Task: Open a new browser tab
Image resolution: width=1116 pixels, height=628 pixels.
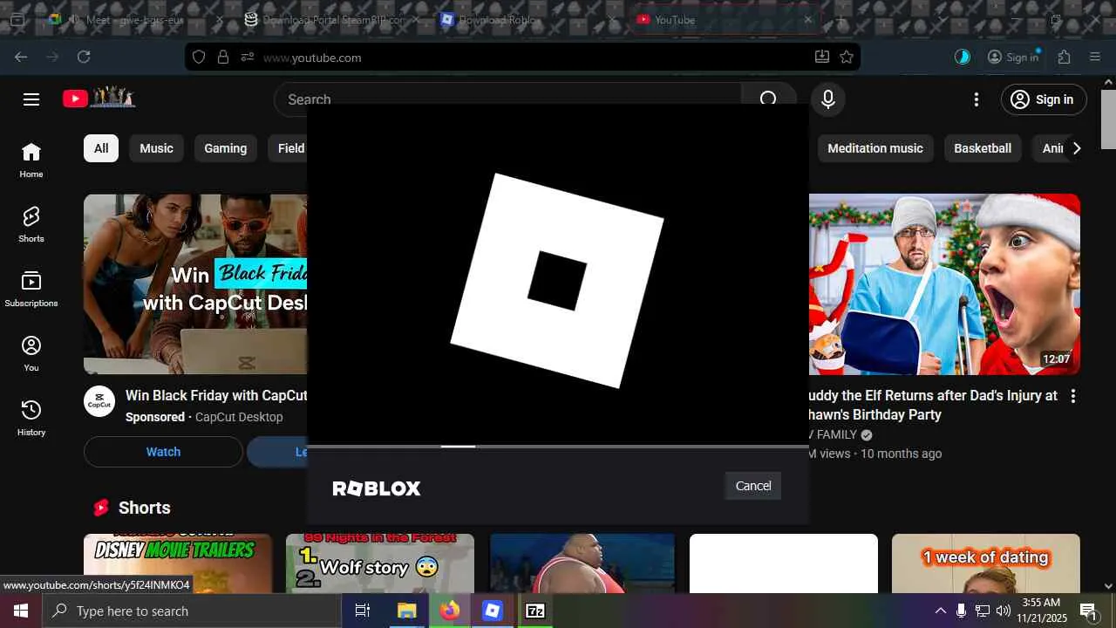Action: click(x=840, y=19)
